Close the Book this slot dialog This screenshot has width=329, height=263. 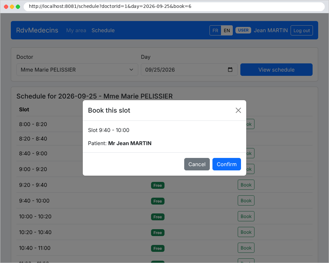point(238,110)
